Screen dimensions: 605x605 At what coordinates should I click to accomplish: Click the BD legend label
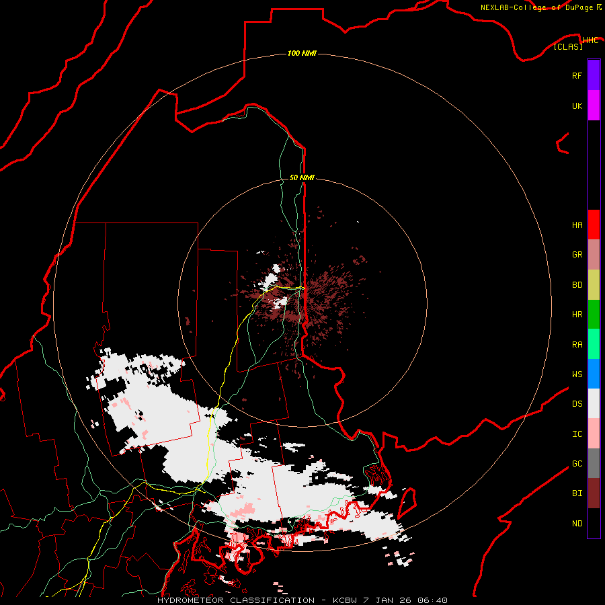577,285
